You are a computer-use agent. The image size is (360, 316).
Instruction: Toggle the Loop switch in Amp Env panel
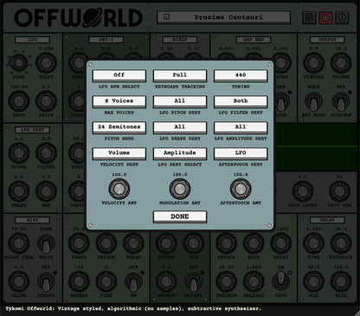tap(280, 101)
